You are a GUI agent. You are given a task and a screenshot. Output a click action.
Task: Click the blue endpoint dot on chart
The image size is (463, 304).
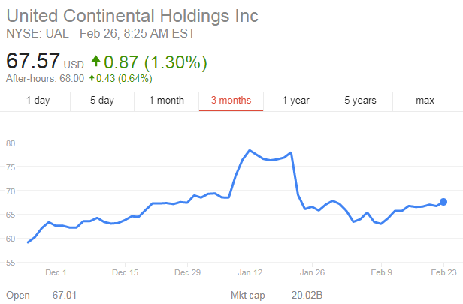tap(443, 201)
